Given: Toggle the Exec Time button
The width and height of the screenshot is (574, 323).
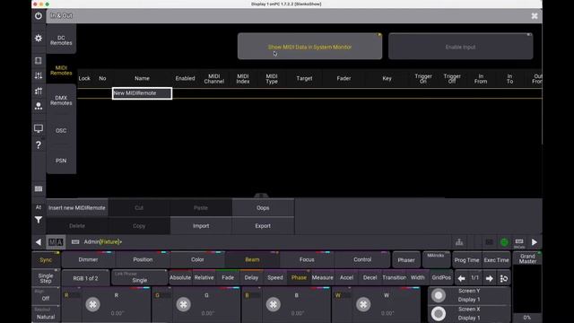Looking at the screenshot, I should click(496, 260).
